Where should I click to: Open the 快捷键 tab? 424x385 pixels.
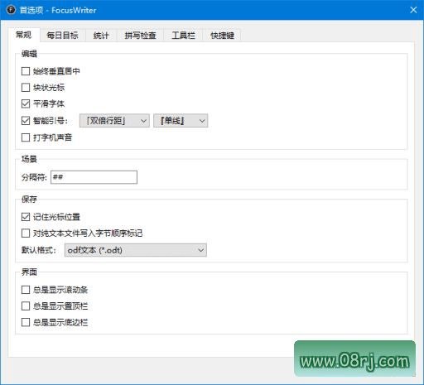(222, 36)
